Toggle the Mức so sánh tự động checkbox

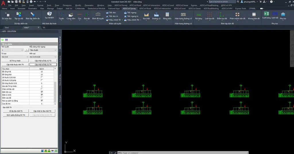tap(42, 100)
